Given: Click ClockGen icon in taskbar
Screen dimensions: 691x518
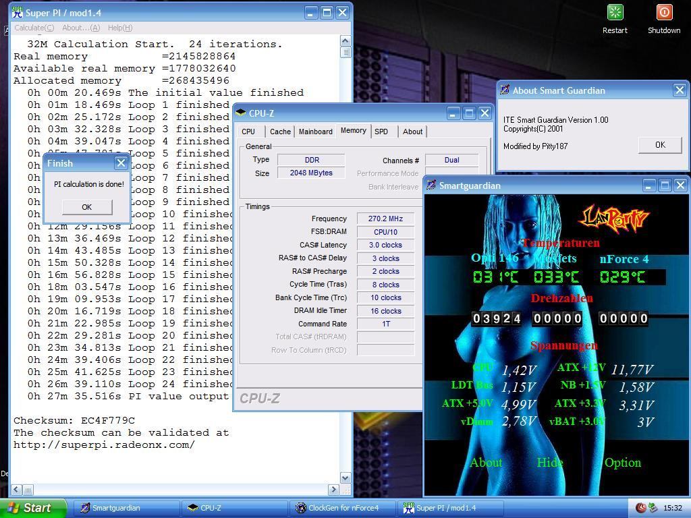Looking at the screenshot, I should (x=300, y=508).
